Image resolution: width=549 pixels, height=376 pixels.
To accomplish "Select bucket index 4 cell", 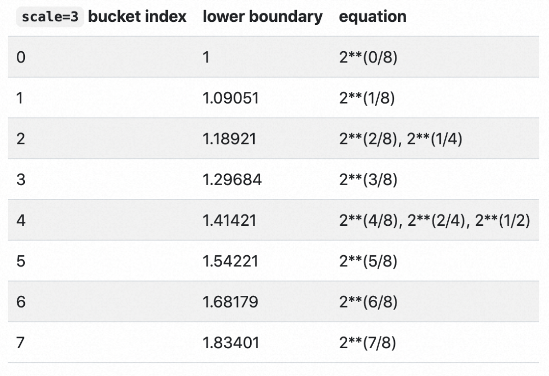I will tap(20, 220).
